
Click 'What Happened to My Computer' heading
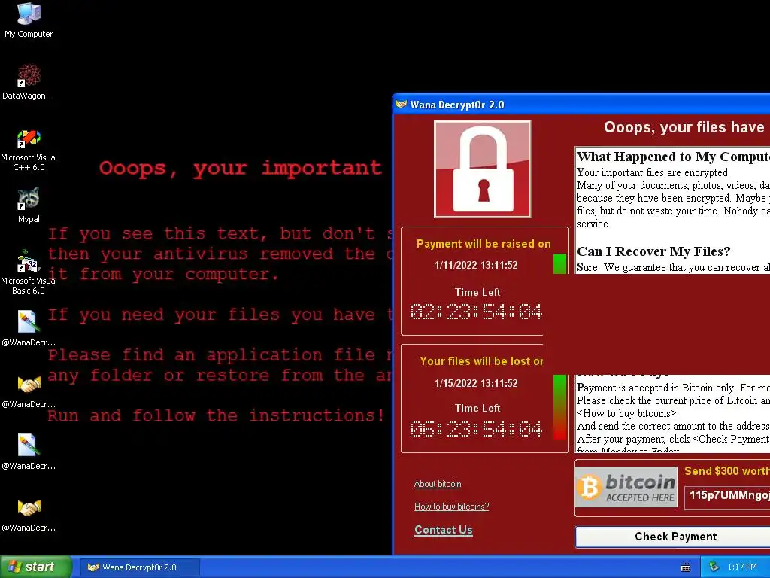click(x=673, y=157)
